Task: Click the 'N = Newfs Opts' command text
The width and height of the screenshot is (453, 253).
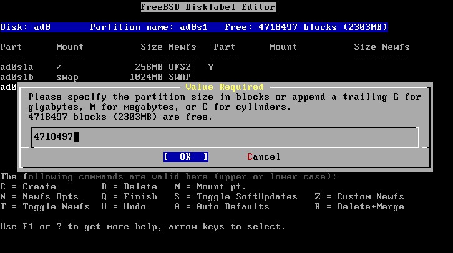Action: 39,197
